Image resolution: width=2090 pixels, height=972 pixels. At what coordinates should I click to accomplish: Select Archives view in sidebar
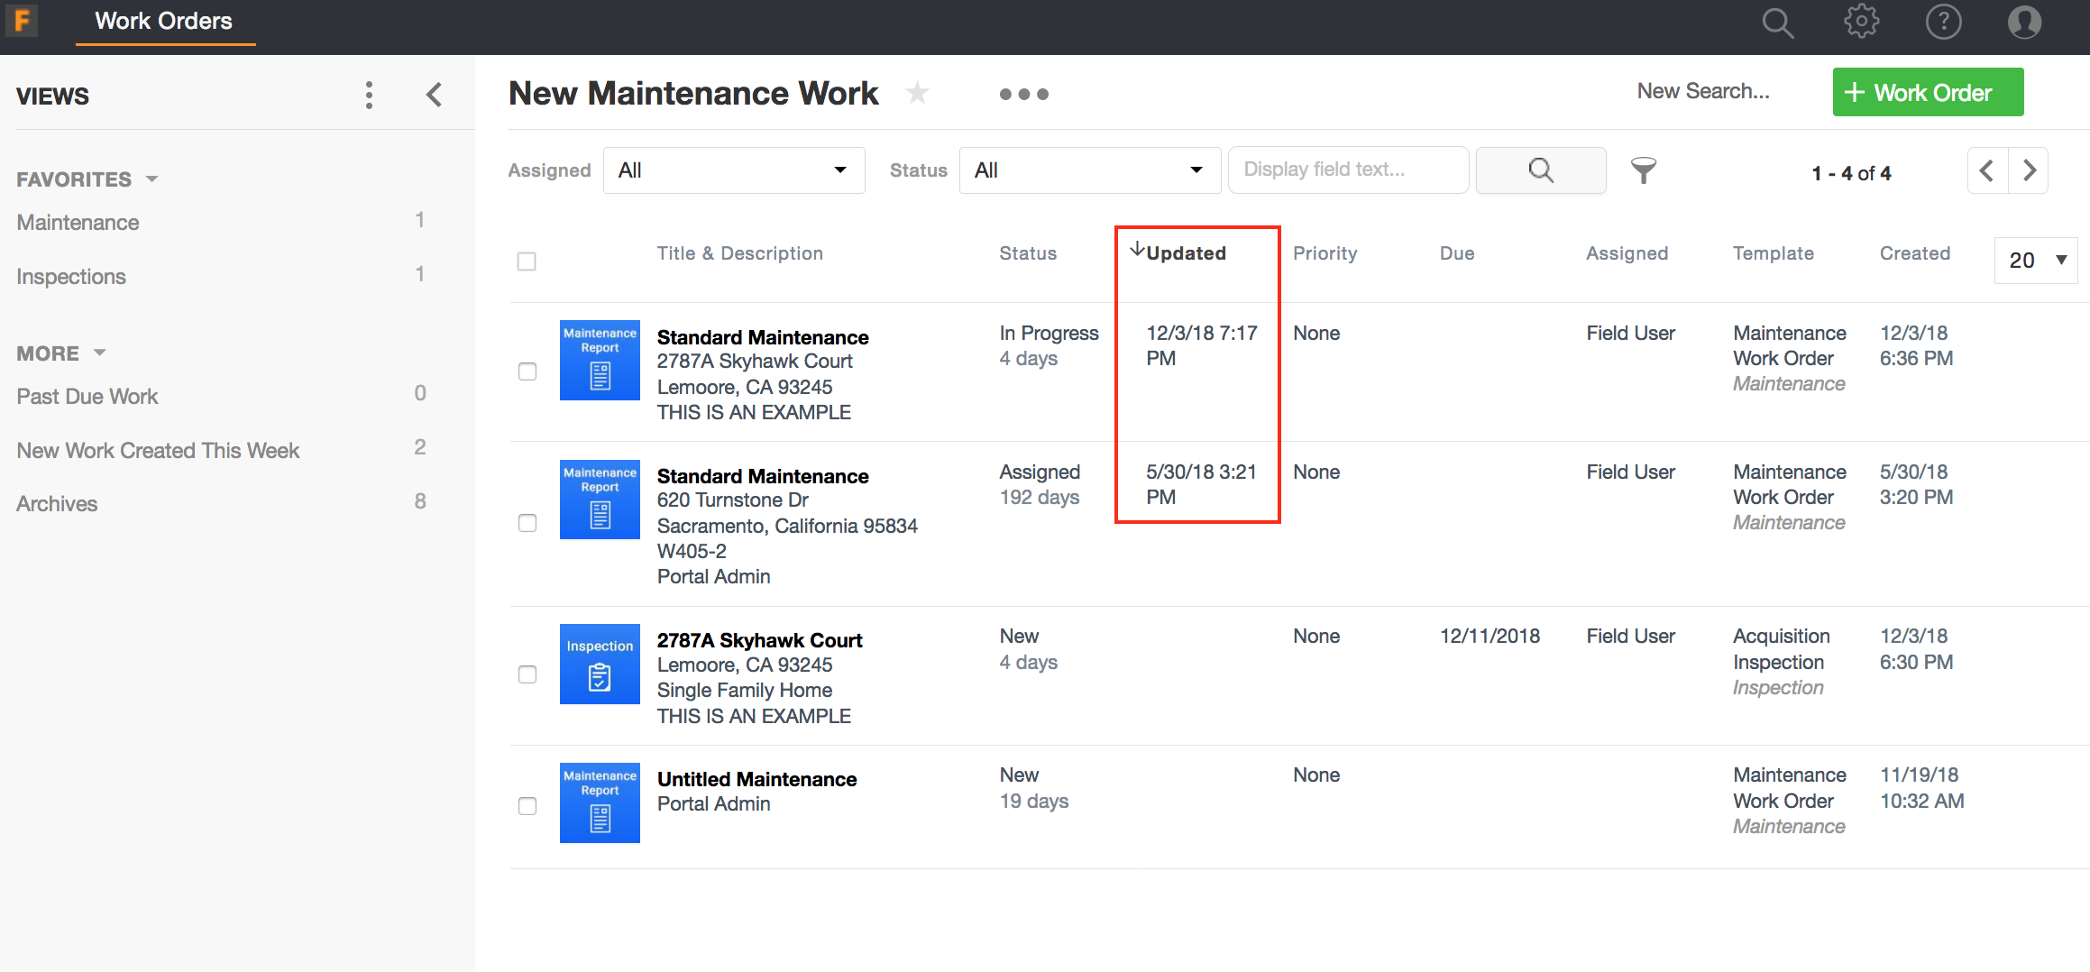[x=57, y=504]
